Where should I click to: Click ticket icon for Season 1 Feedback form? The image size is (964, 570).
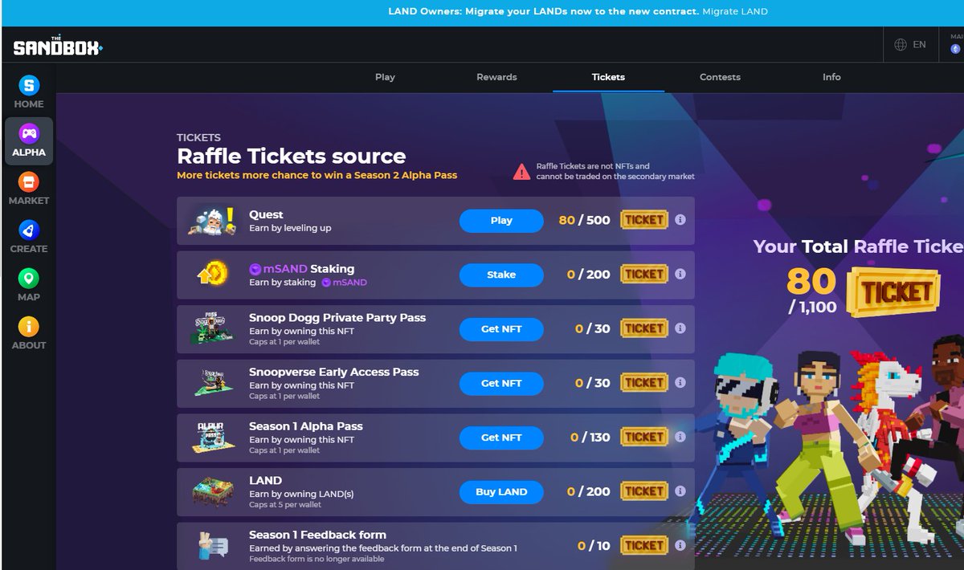coord(643,545)
